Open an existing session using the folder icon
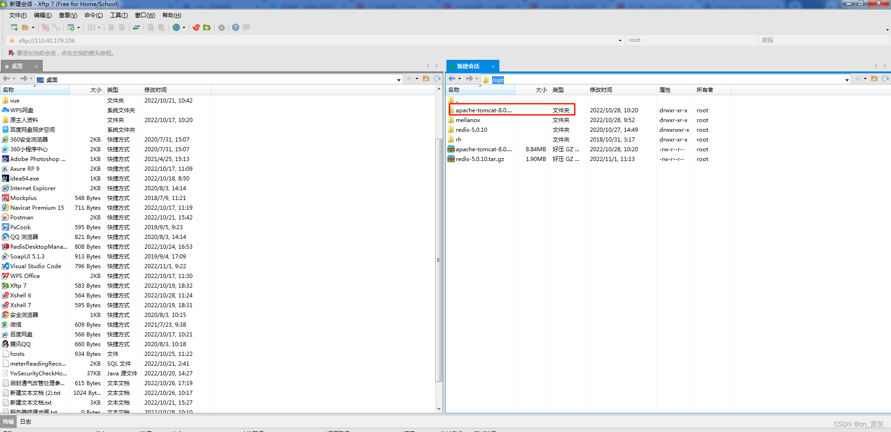 25,27
